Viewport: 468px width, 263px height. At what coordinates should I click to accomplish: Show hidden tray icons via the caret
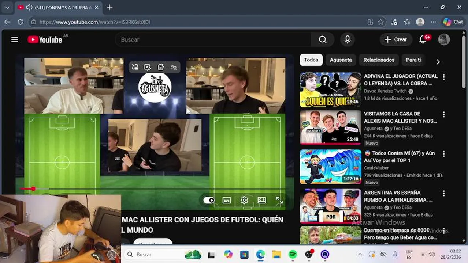click(x=360, y=254)
